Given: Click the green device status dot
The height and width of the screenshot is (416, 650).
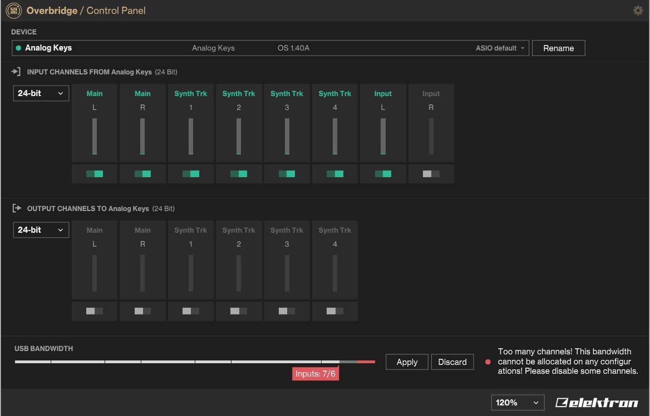Looking at the screenshot, I should pos(18,48).
